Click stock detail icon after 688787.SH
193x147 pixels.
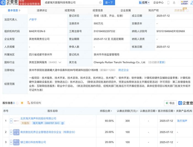click(62, 123)
